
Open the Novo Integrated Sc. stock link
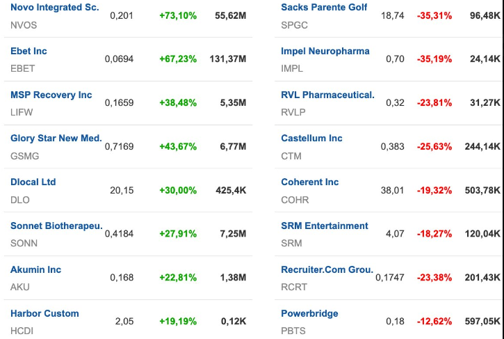point(55,8)
